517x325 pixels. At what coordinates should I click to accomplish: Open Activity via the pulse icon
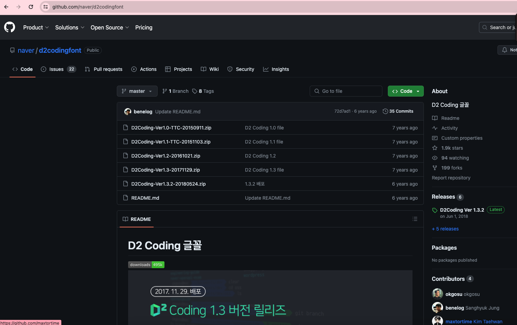pyautogui.click(x=434, y=128)
